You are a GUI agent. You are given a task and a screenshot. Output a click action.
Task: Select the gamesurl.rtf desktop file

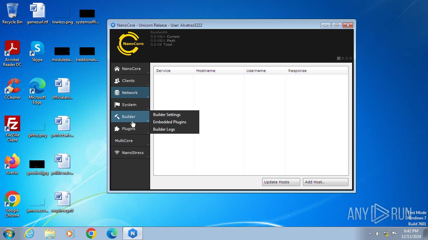point(37,14)
